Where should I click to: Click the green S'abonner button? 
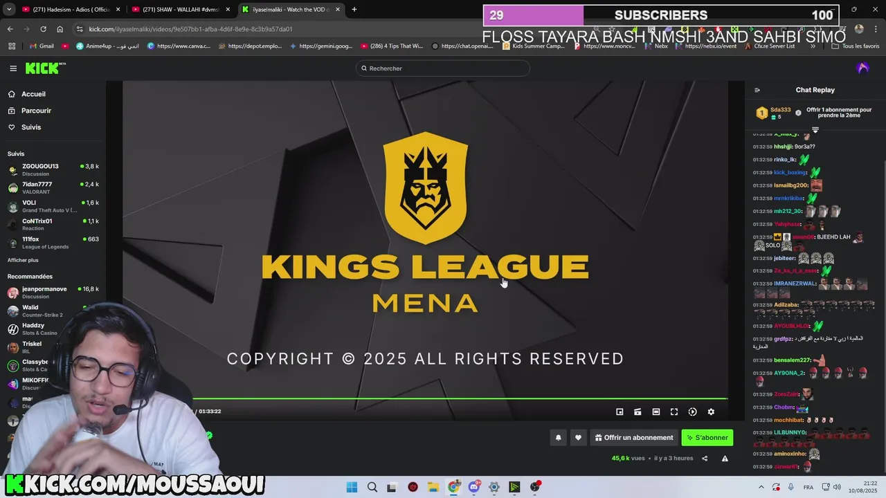707,438
